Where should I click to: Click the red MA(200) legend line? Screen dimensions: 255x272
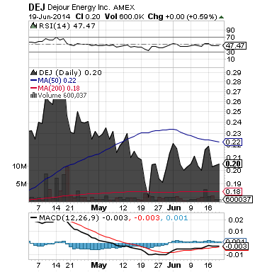pyautogui.click(x=34, y=88)
